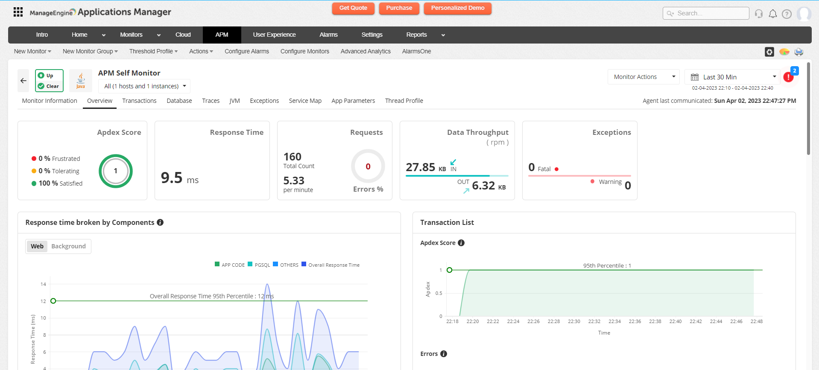
Task: Click the red alert icon with badge 2
Action: [x=789, y=77]
